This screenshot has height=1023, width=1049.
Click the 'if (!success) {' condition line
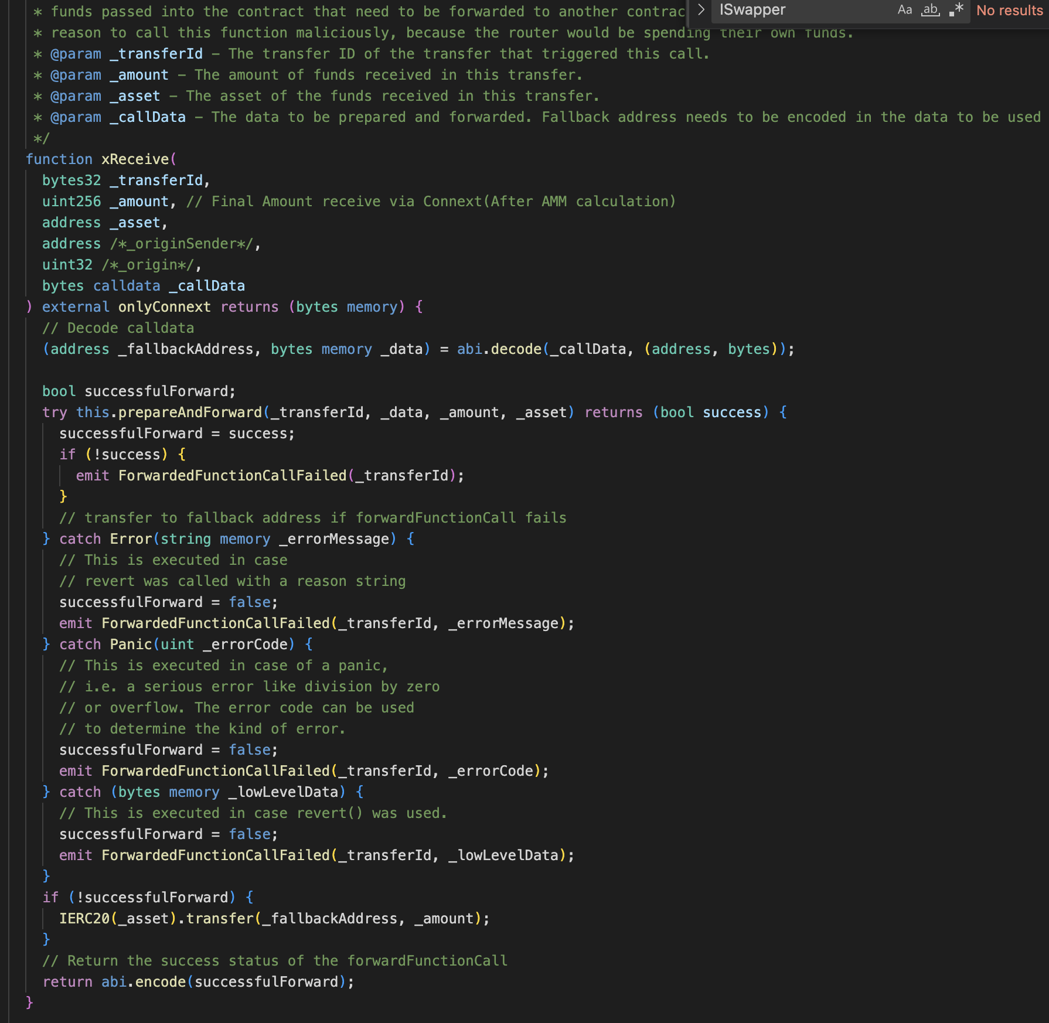click(x=122, y=455)
